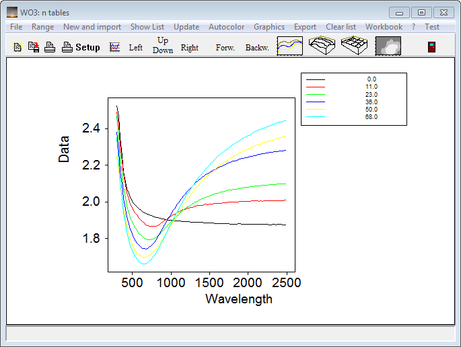Click the new document toolbar icon
Viewport: 461px width, 347px height.
(17, 47)
